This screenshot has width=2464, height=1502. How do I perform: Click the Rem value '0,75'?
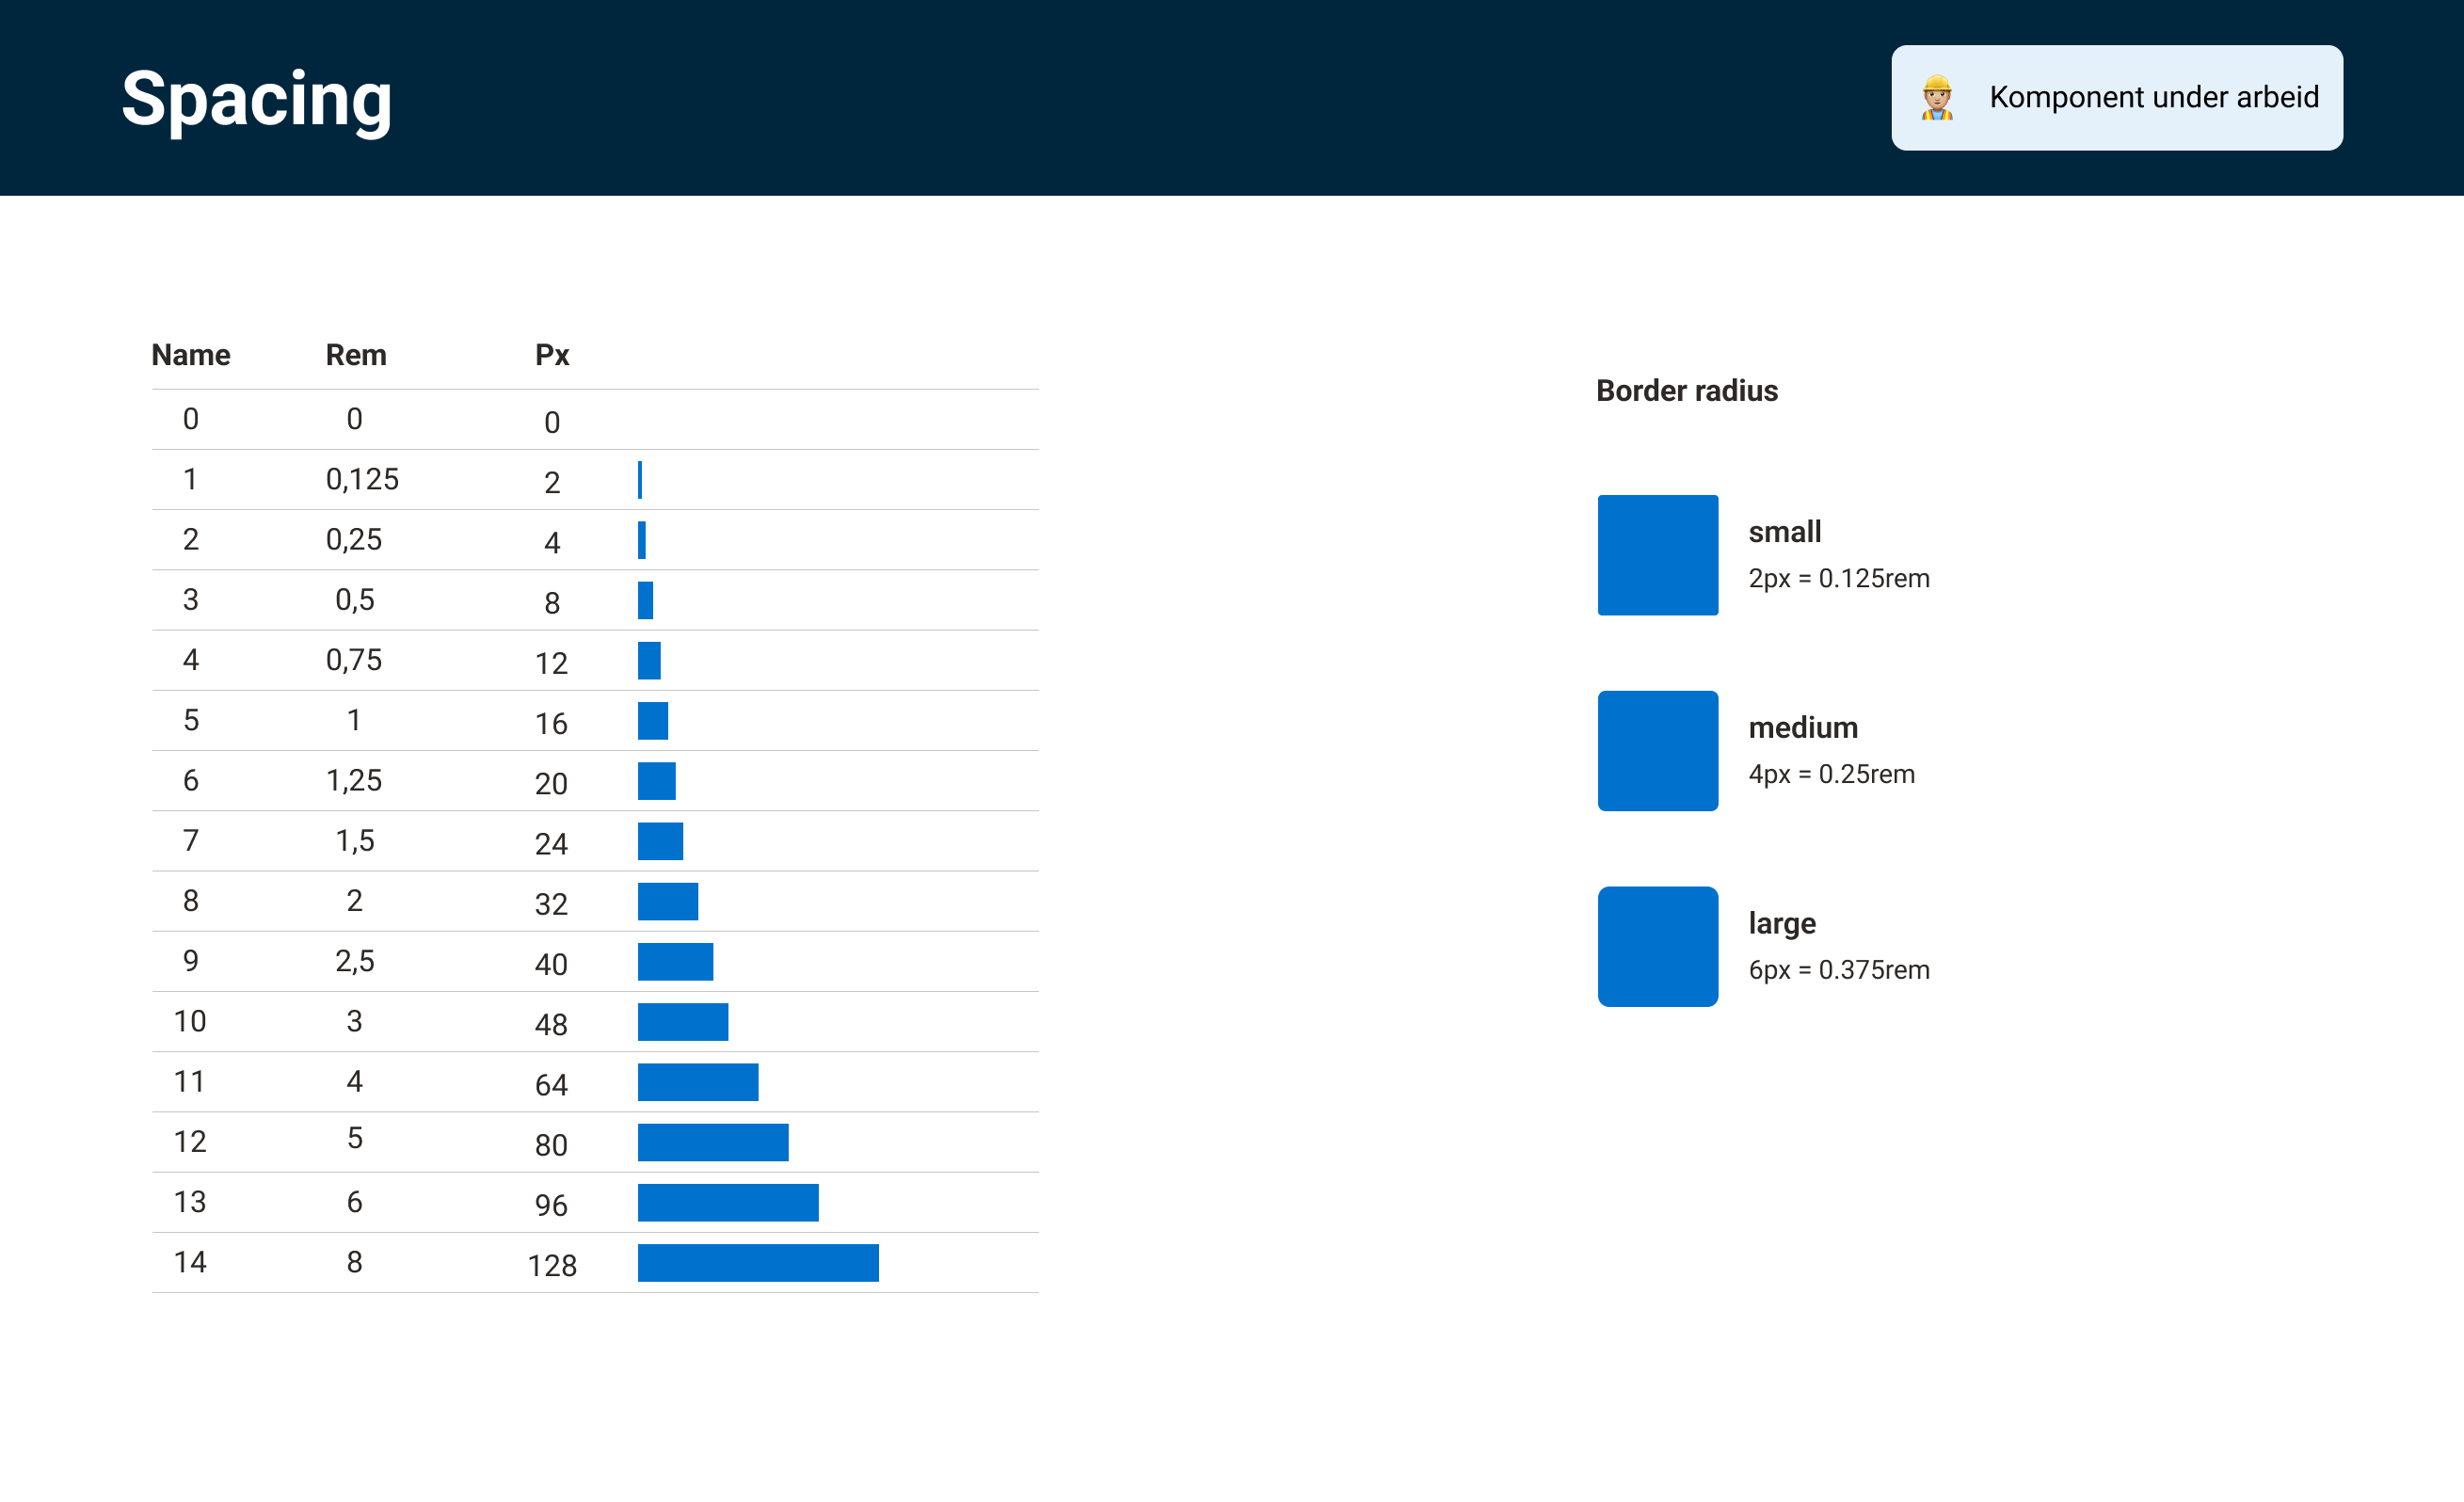point(354,660)
